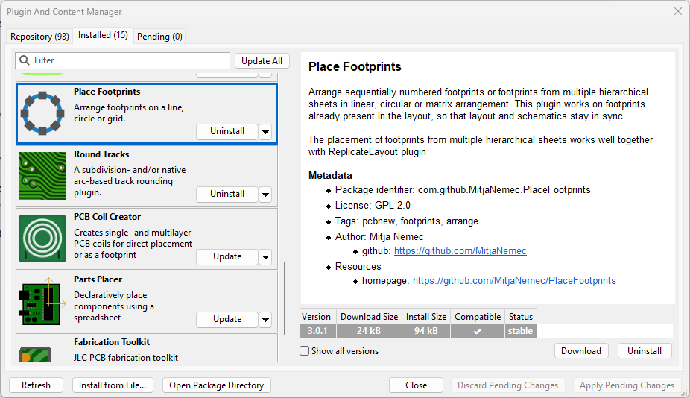Click the Parts Placer plugin icon
690x398 pixels.
43,301
